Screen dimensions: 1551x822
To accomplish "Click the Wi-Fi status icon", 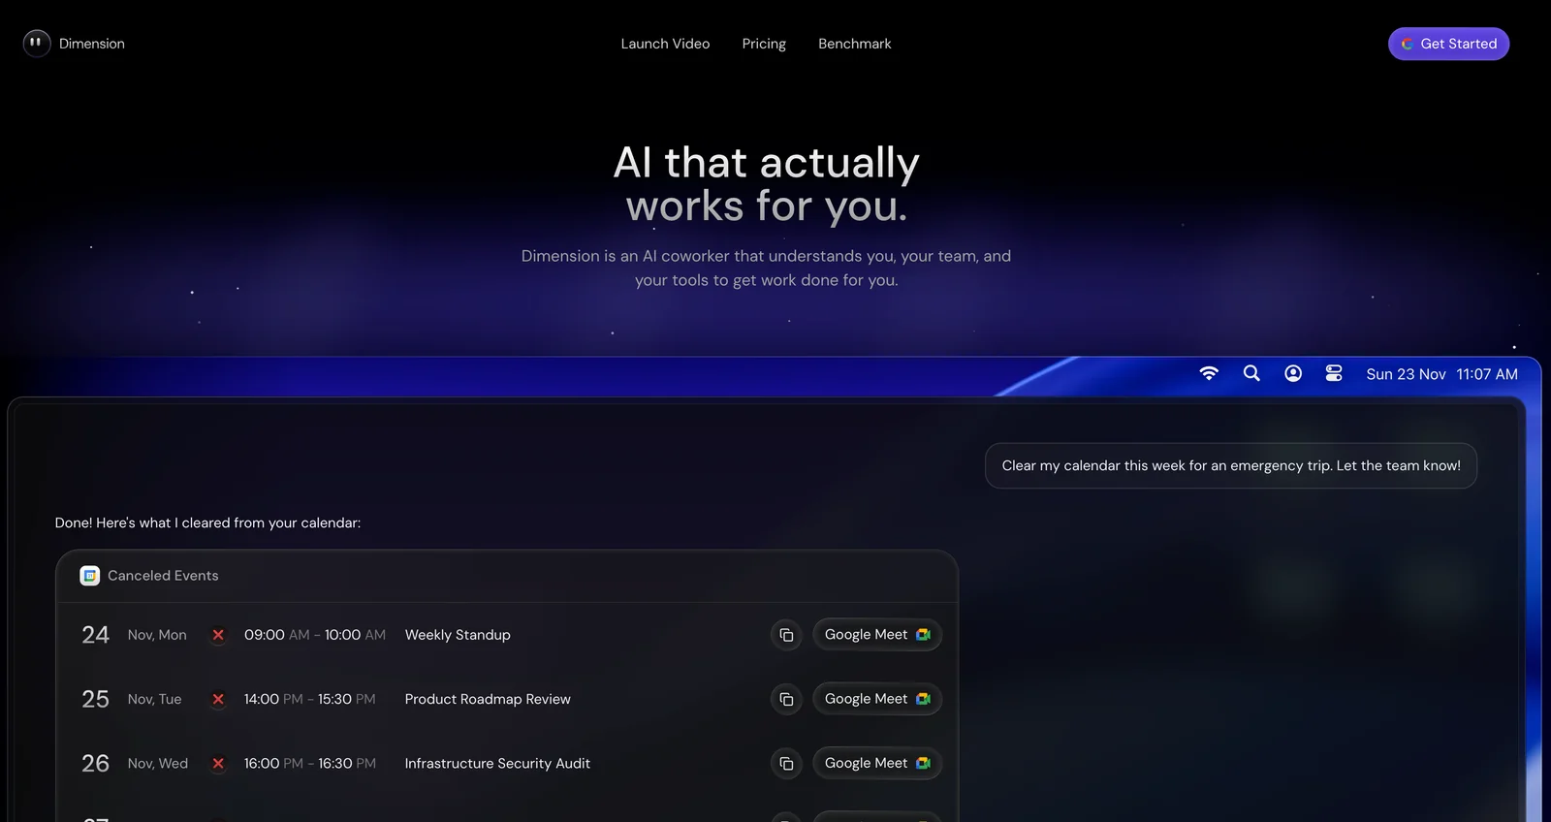I will tap(1209, 373).
